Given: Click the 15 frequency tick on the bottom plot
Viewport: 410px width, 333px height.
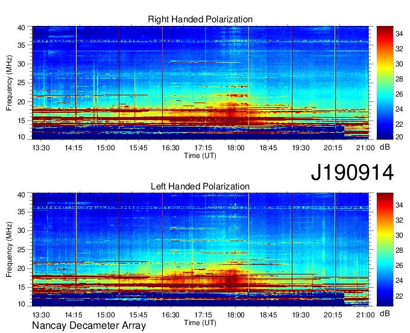Looking at the screenshot, I should point(21,287).
